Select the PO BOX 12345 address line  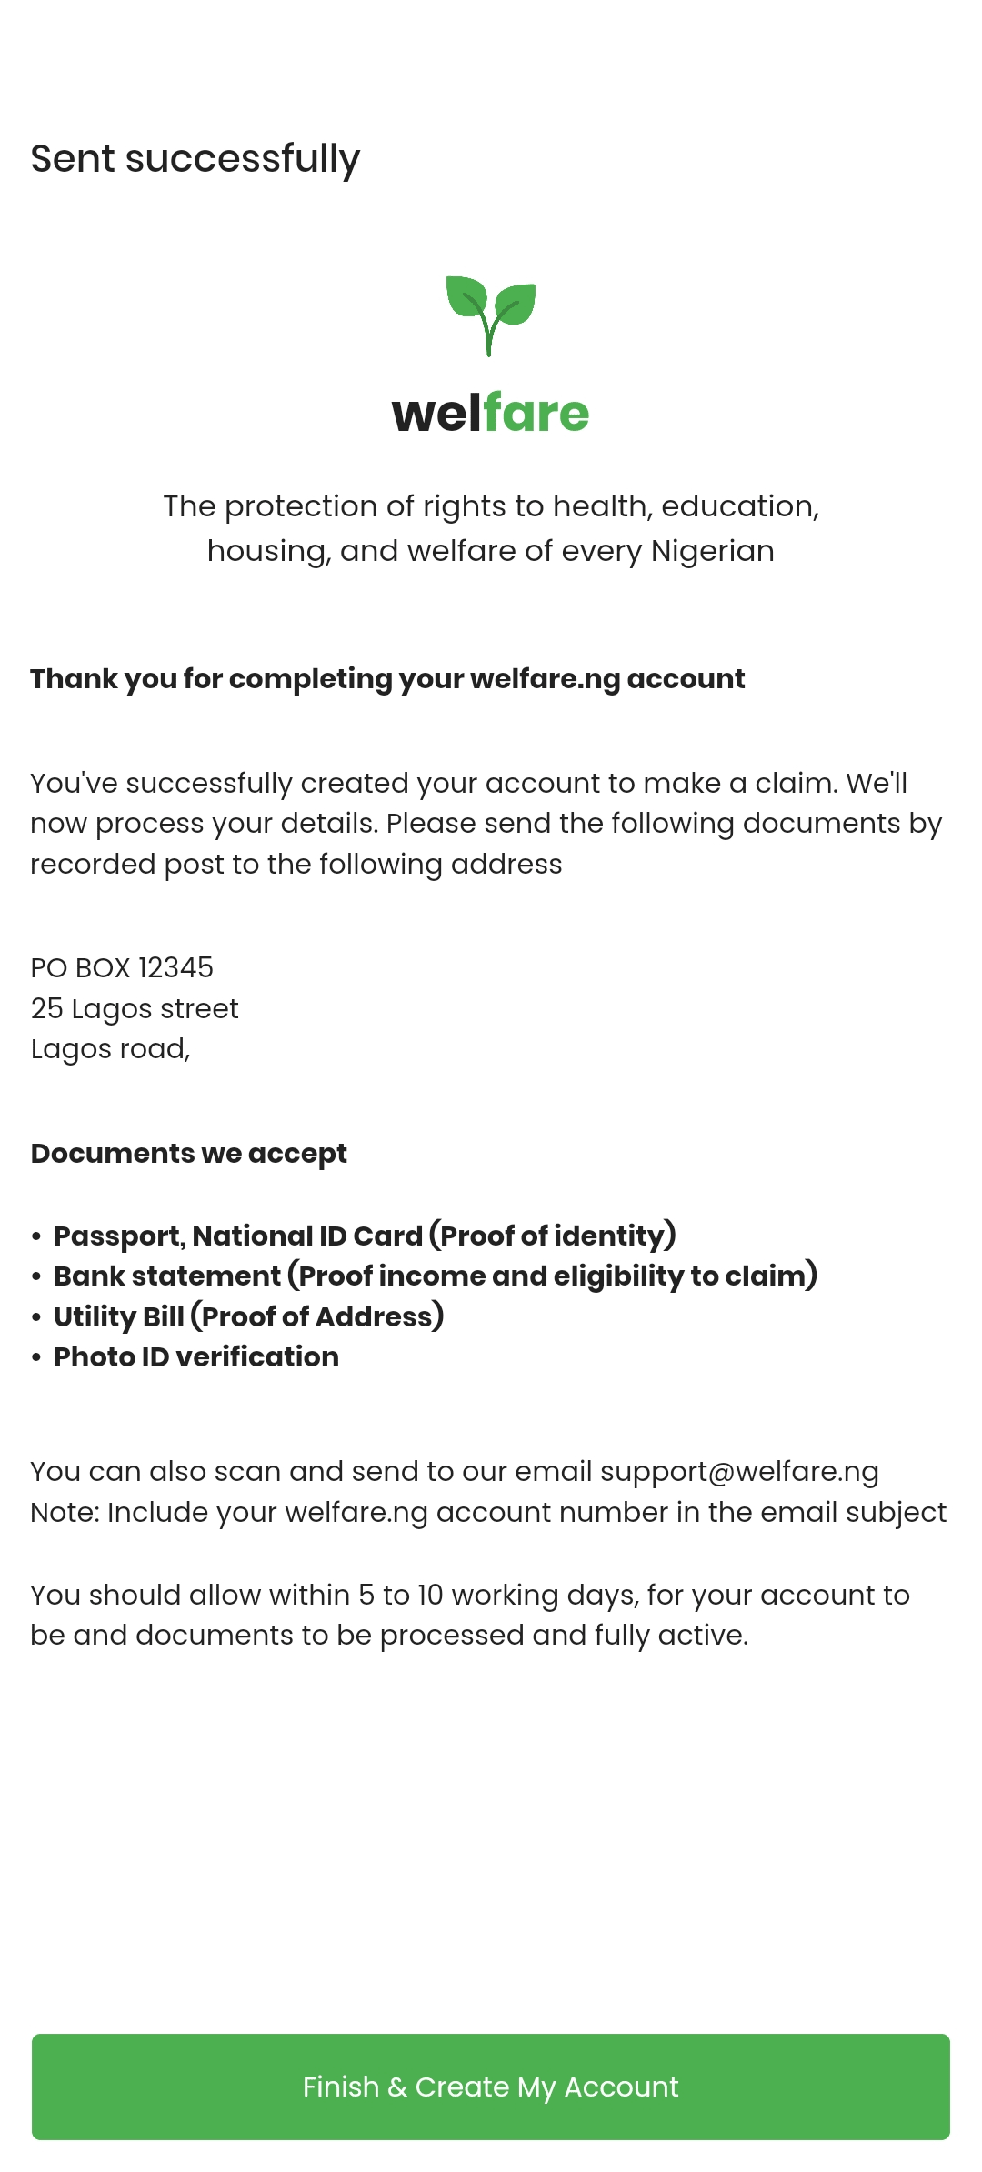pos(122,967)
